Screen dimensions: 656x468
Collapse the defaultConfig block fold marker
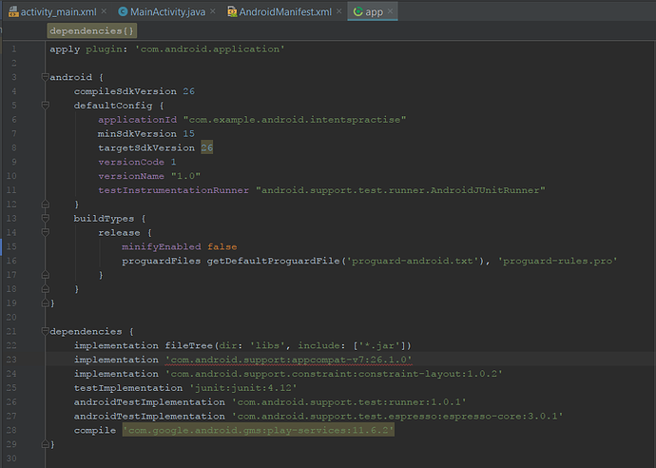[46, 105]
